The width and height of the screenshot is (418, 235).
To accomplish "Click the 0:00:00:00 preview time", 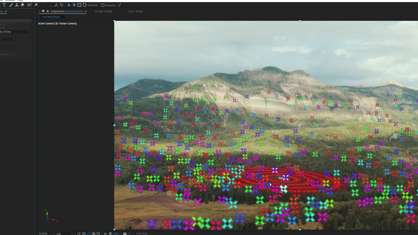I will [x=142, y=233].
